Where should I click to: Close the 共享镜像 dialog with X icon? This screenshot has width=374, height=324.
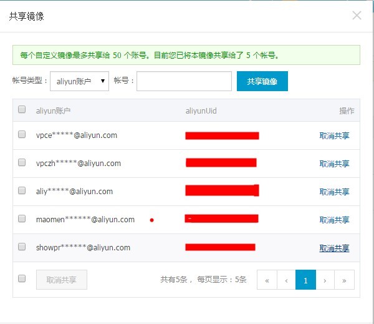point(357,16)
